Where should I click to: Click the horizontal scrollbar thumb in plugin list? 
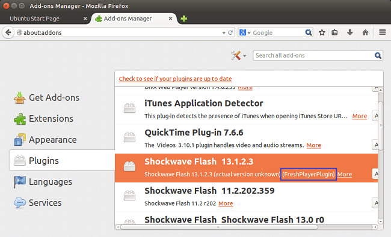pyautogui.click(x=219, y=227)
